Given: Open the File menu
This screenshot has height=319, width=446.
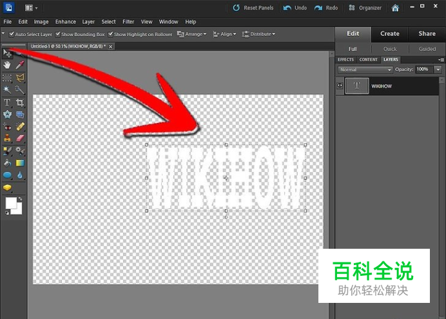Looking at the screenshot, I should (8, 22).
